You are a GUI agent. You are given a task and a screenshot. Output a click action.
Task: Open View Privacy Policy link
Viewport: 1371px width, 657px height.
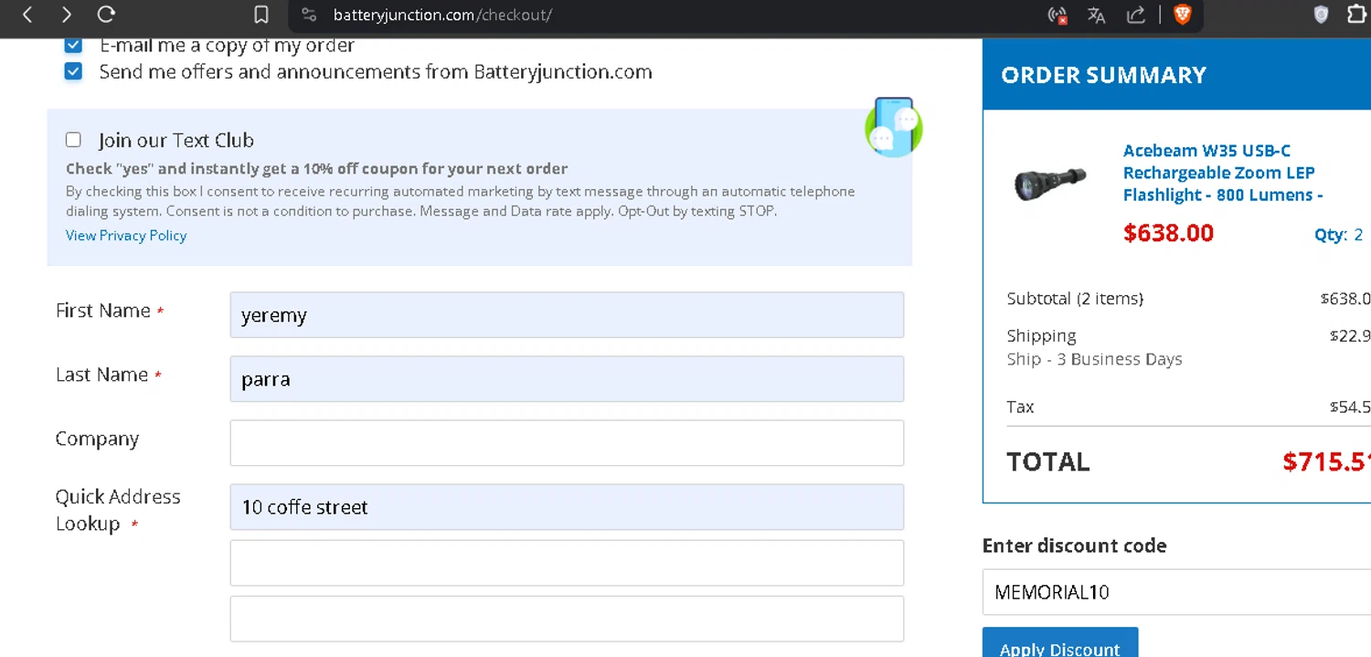[126, 236]
